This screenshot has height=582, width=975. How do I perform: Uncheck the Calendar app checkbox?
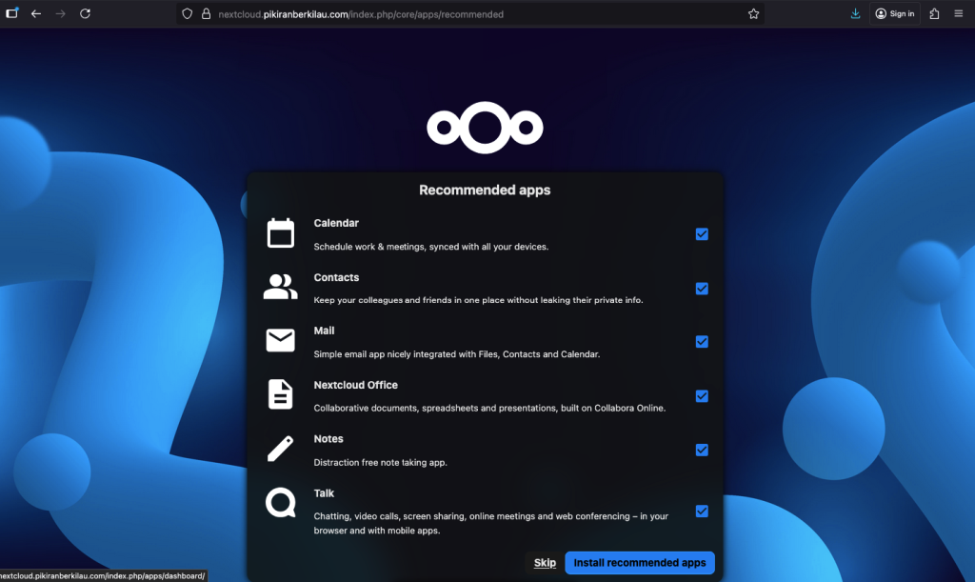702,234
